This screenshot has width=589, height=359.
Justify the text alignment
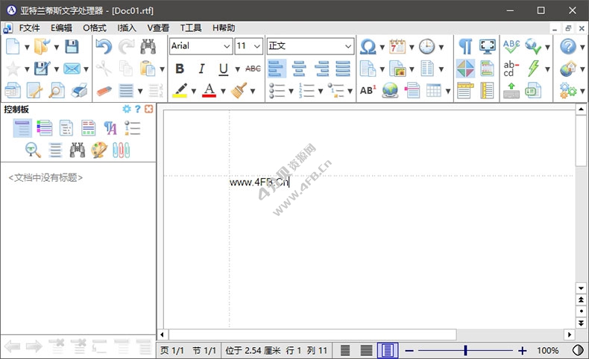point(343,69)
